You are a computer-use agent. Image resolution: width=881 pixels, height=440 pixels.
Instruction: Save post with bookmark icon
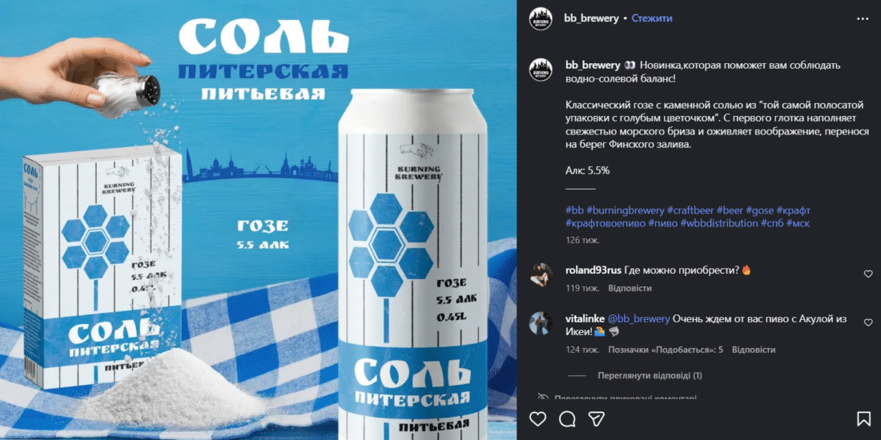click(x=863, y=419)
